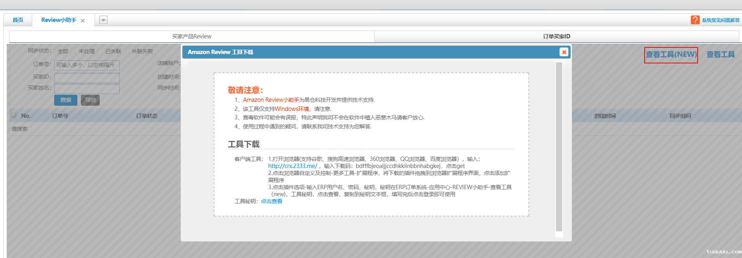This screenshot has width=742, height=258.
Task: Filter sync status by 未处理
Action: (x=86, y=51)
